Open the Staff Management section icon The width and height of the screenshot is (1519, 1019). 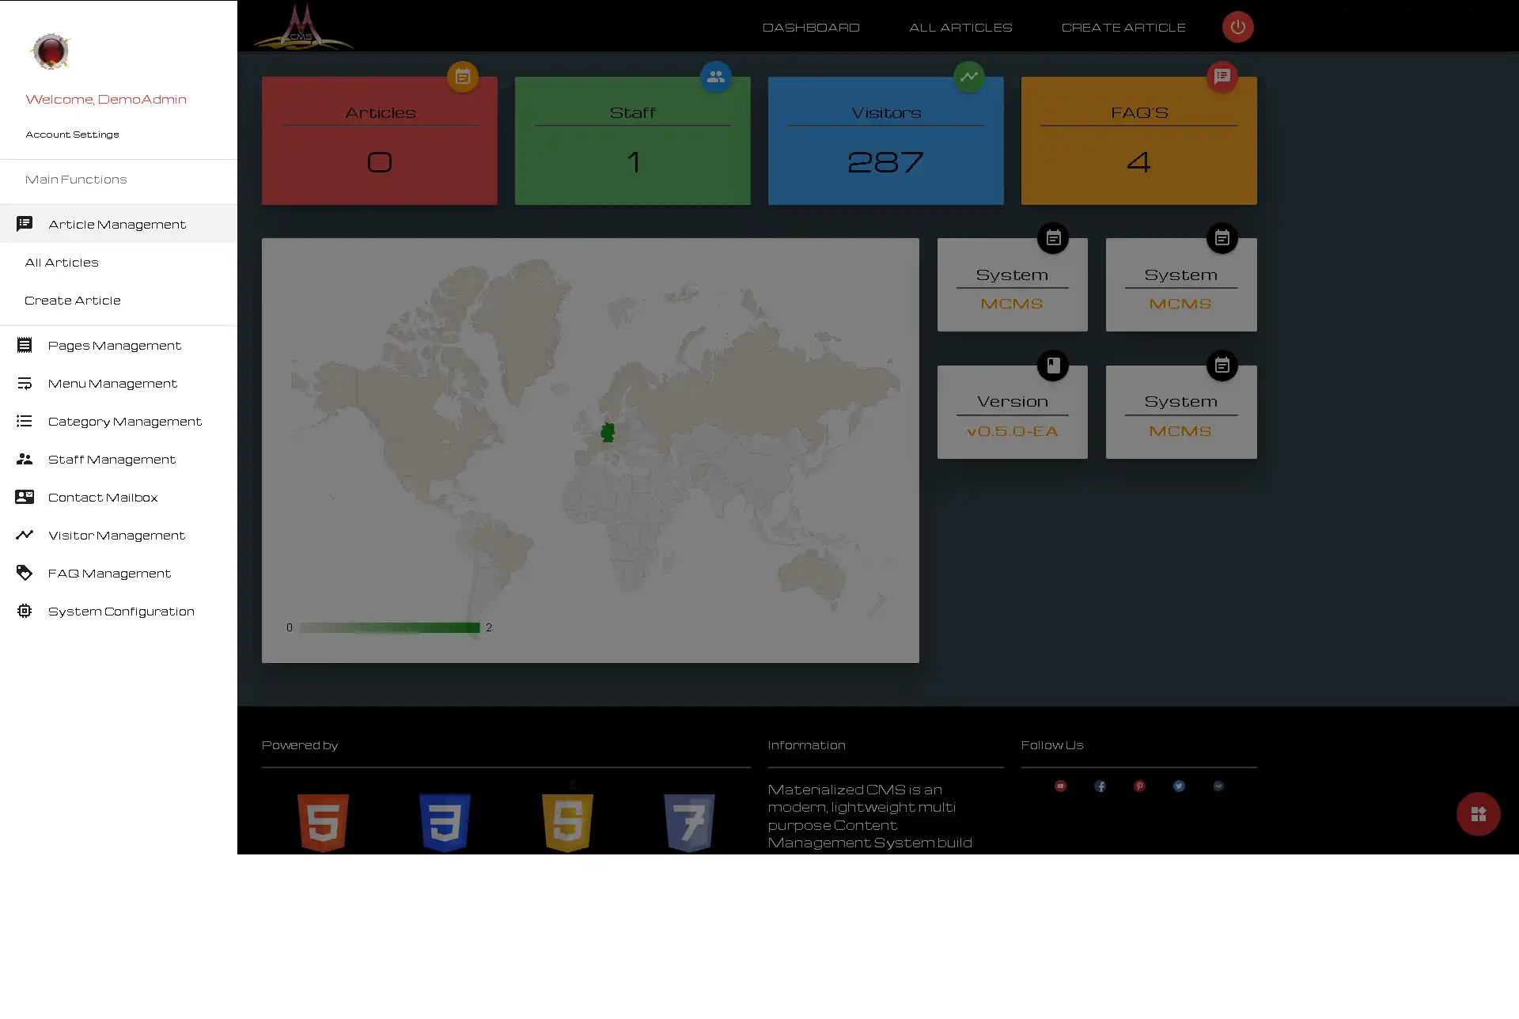pyautogui.click(x=24, y=458)
